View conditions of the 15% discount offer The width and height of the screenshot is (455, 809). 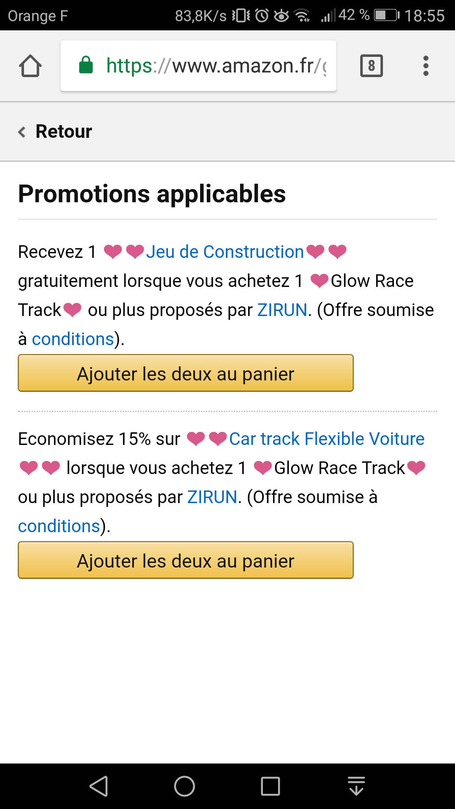point(59,526)
